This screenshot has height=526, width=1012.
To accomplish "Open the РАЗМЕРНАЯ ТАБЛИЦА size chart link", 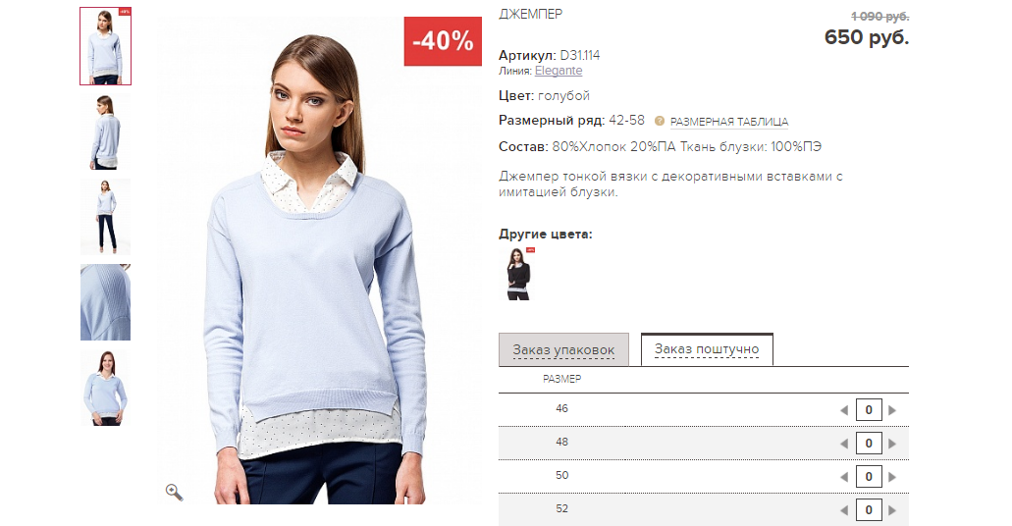I will coord(729,122).
